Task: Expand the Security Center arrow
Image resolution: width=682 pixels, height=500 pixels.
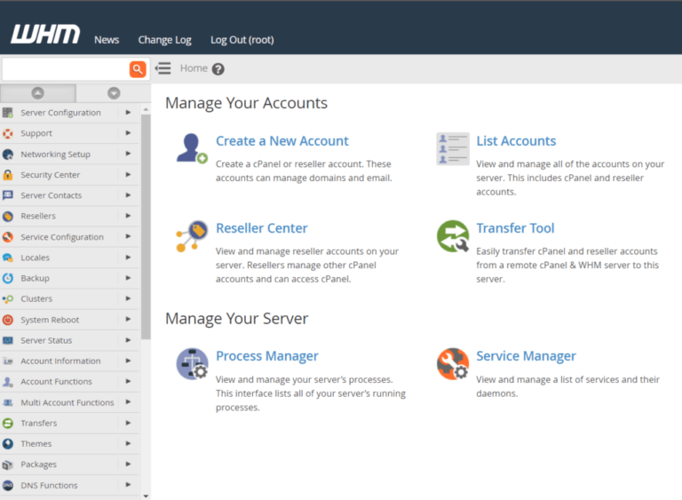Action: (x=128, y=175)
